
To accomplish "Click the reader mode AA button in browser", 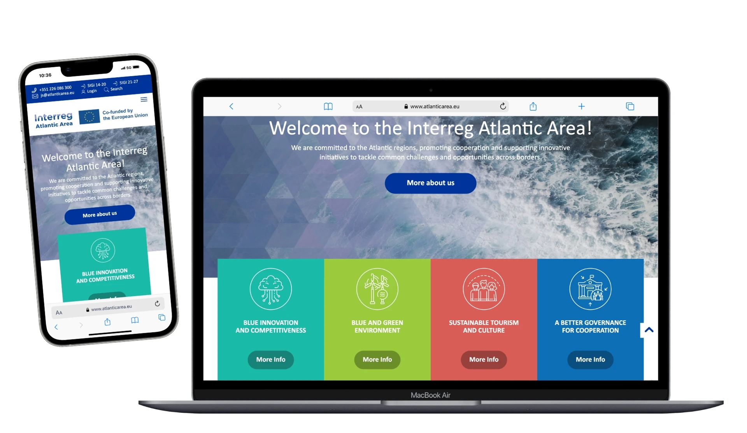I will point(359,106).
